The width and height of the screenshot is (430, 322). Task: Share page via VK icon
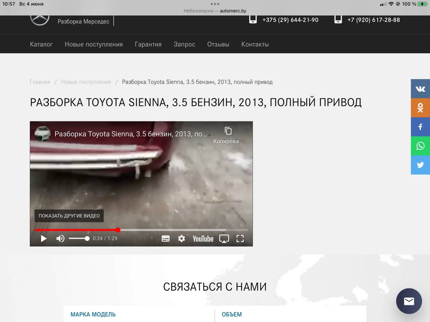click(x=420, y=89)
